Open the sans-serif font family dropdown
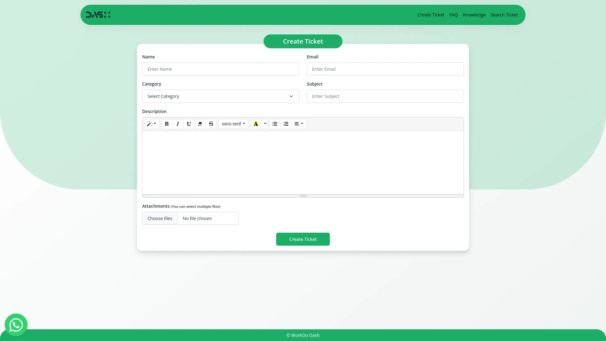Screen dimensions: 606x341 233,124
